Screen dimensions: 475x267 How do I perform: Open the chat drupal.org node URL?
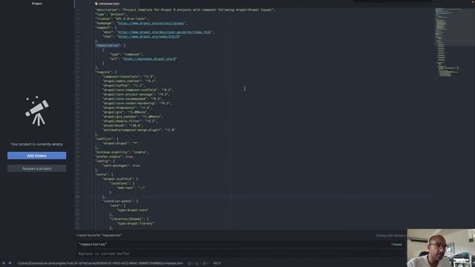[148, 36]
